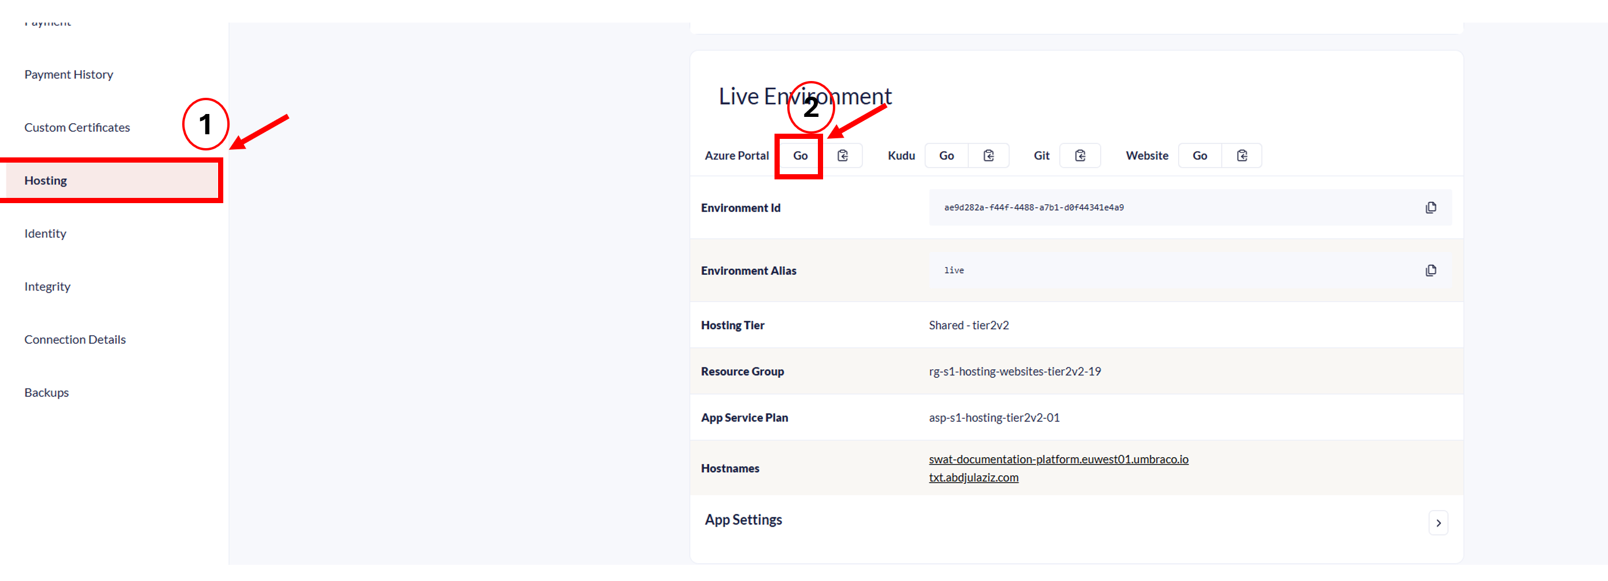Open Payment History in sidebar
The height and width of the screenshot is (581, 1608).
tap(69, 74)
